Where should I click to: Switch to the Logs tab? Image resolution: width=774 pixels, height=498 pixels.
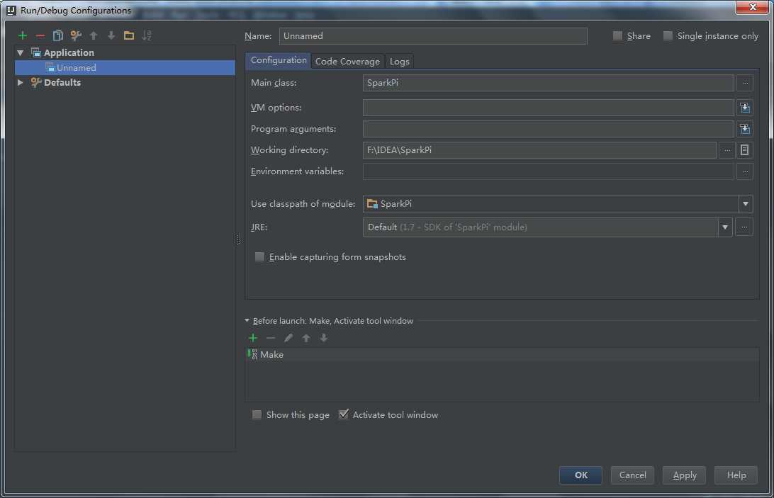pyautogui.click(x=399, y=61)
